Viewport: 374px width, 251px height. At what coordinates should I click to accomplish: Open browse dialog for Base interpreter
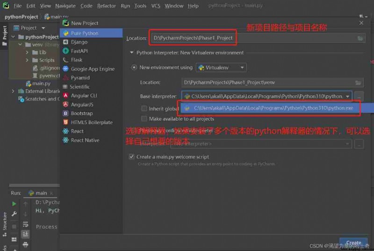(359, 97)
